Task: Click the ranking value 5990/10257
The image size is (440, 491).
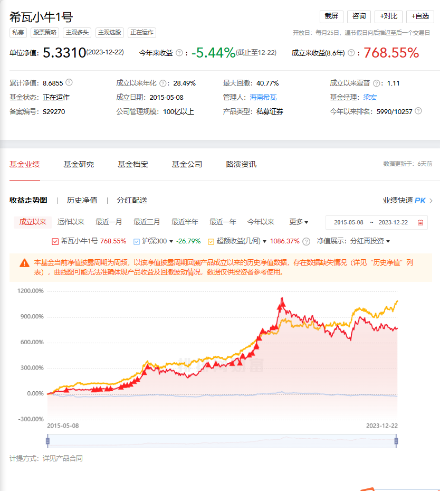Action: [x=394, y=111]
